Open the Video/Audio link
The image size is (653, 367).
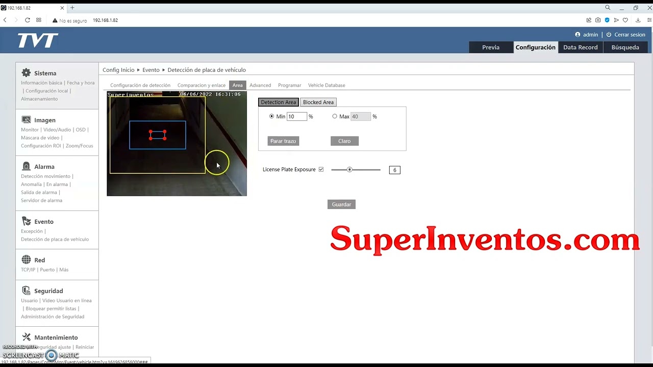coord(57,129)
